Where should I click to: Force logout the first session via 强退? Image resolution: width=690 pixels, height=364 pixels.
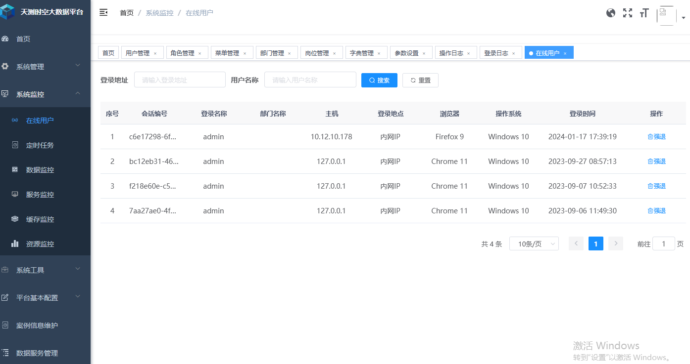tap(656, 136)
